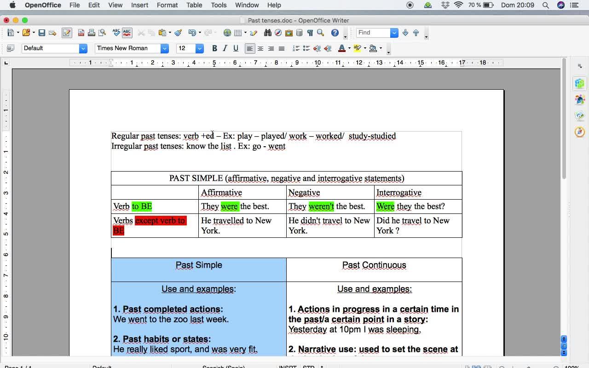
Task: Toggle Nonprinting Characters pilcrow
Action: pyautogui.click(x=310, y=33)
